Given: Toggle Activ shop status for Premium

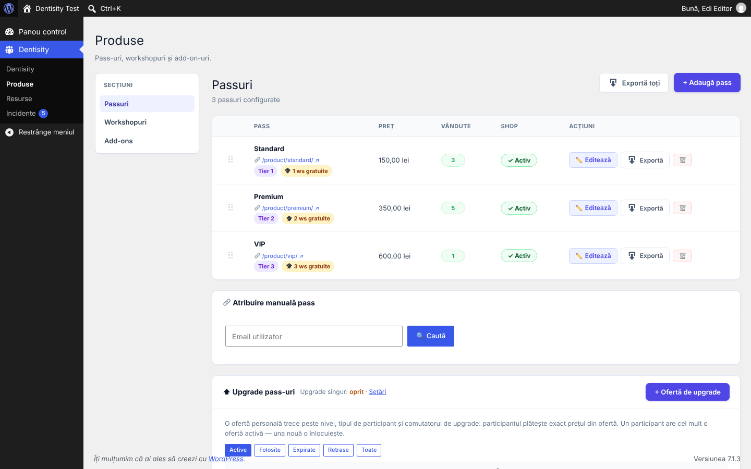Looking at the screenshot, I should (519, 208).
